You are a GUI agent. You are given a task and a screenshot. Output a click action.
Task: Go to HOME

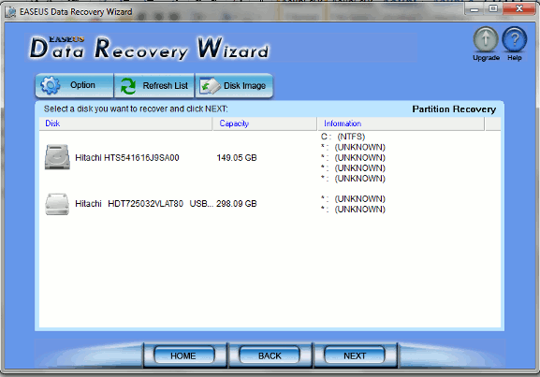(184, 355)
